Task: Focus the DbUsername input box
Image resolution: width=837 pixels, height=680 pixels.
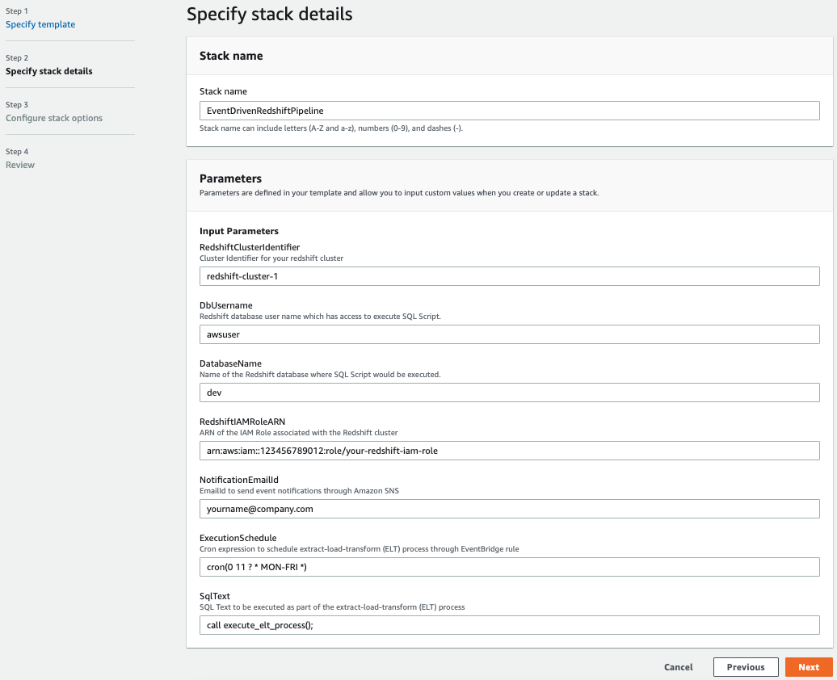Action: (x=509, y=334)
